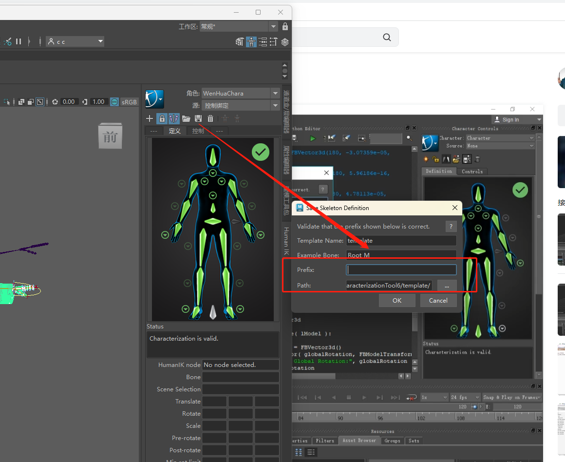The height and width of the screenshot is (462, 565).
Task: Open MotionBuilder Source None dropdown
Action: tap(500, 146)
